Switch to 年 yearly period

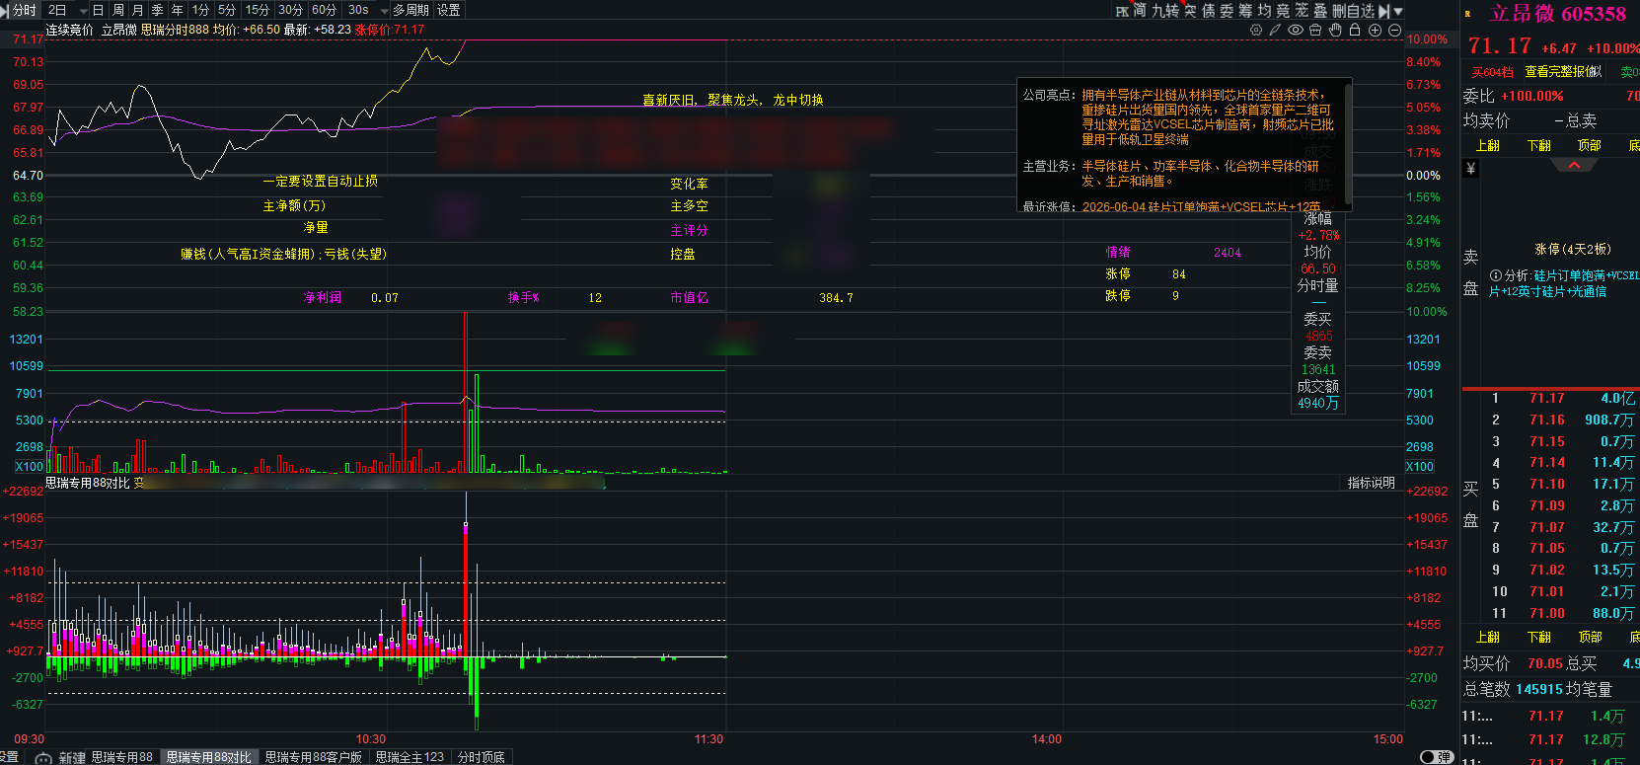tap(178, 10)
